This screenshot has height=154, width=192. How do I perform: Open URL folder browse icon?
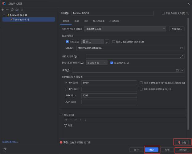[x=182, y=48]
